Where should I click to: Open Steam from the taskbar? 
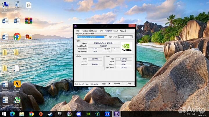tap(50, 114)
